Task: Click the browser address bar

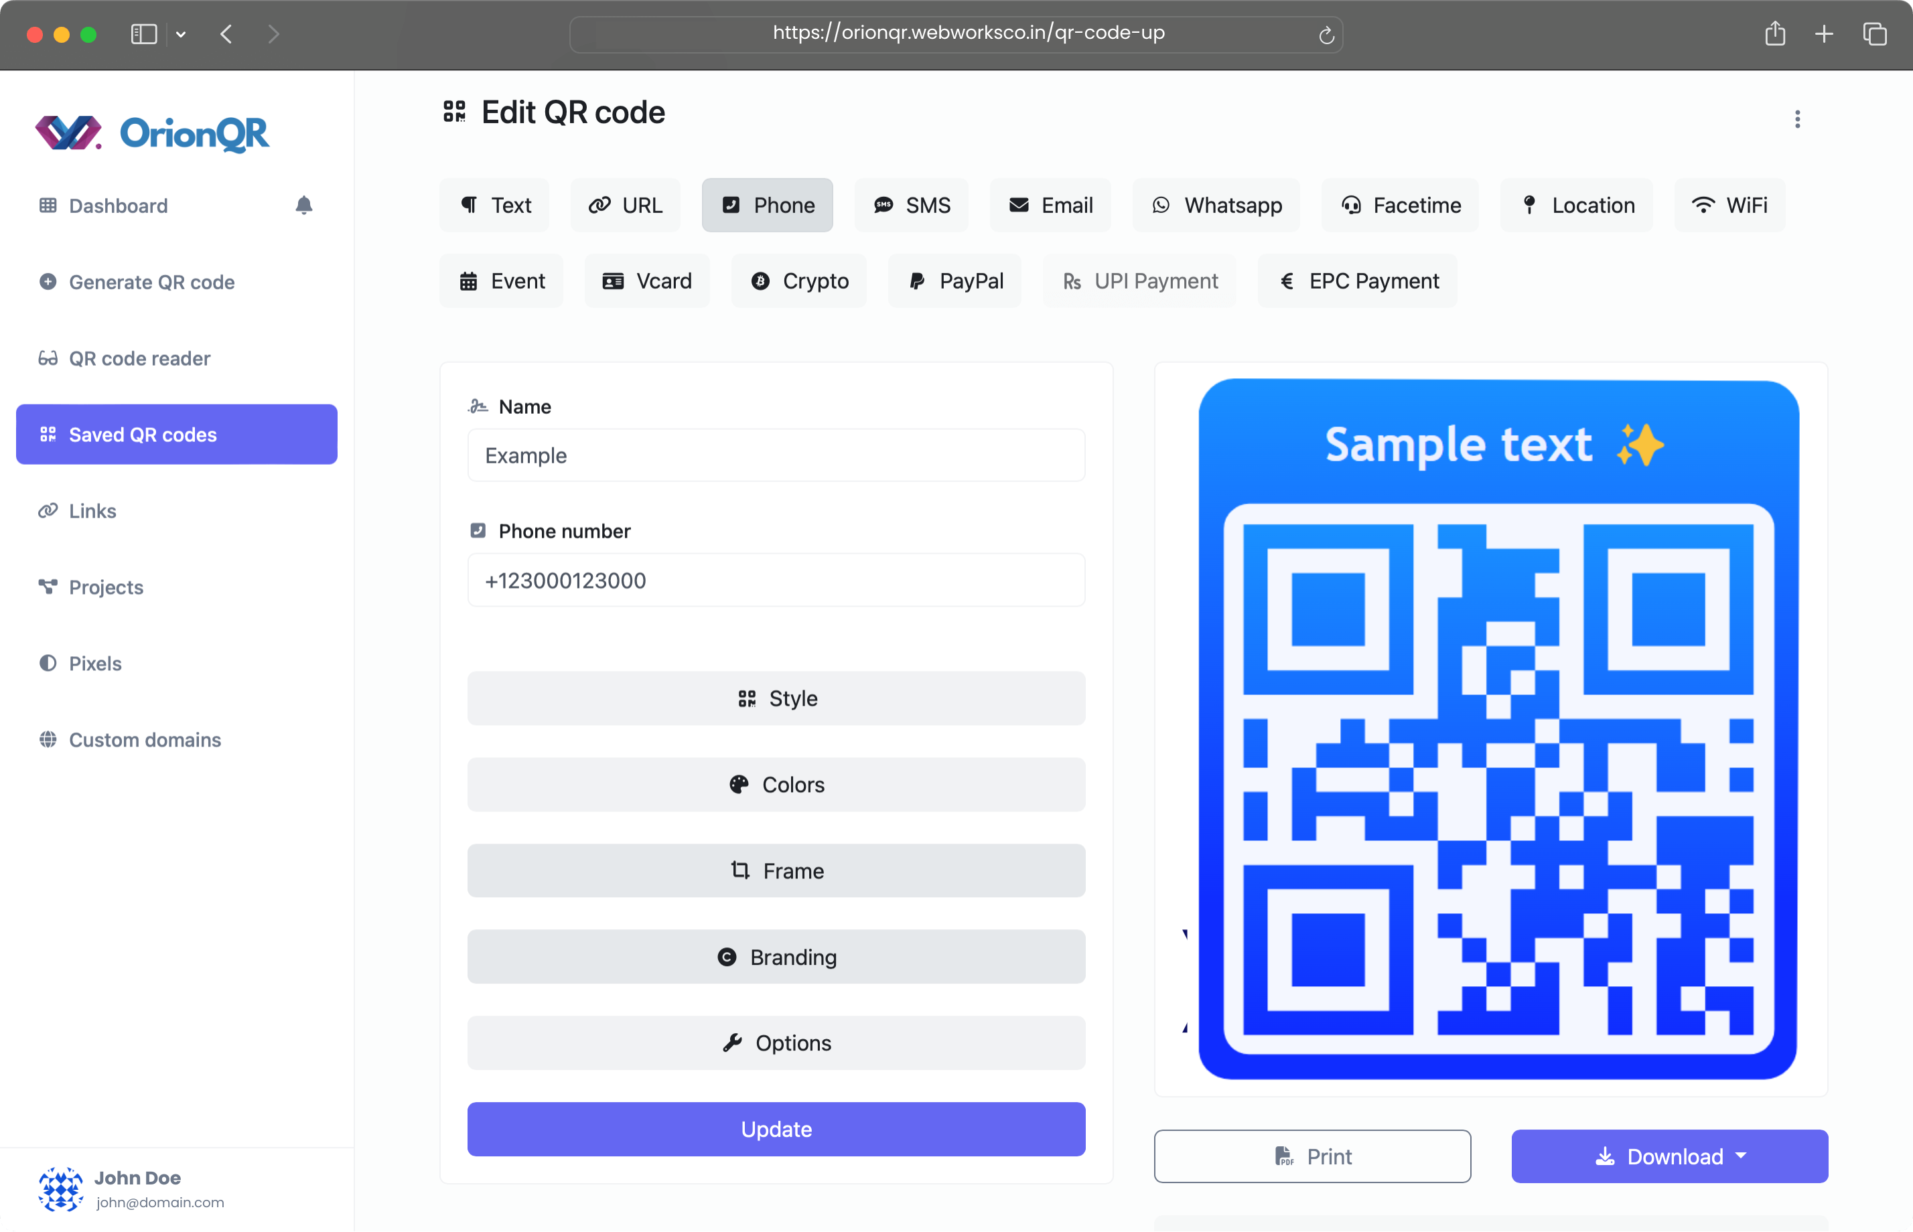Action: point(955,33)
